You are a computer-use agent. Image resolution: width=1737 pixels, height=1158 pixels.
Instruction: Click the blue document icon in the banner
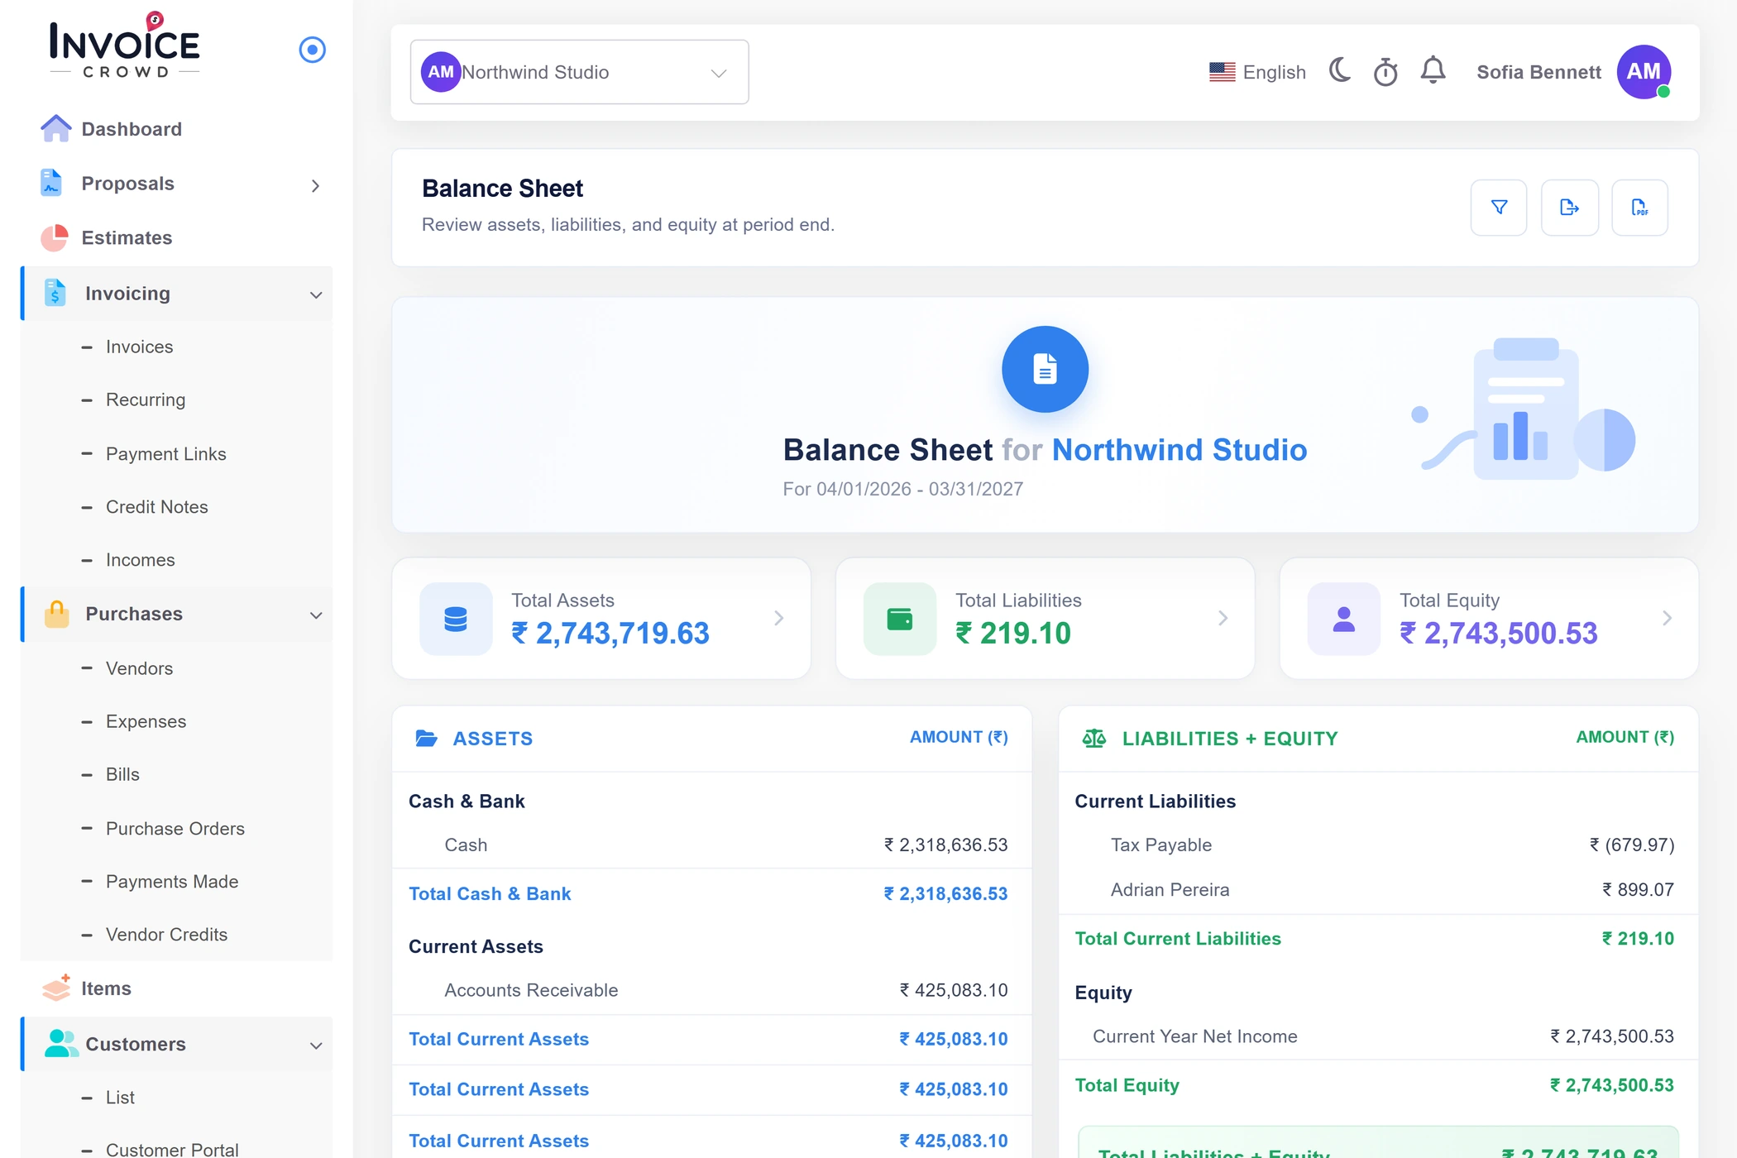1045,369
